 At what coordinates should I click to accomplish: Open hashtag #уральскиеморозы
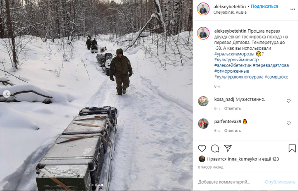[x=234, y=54]
